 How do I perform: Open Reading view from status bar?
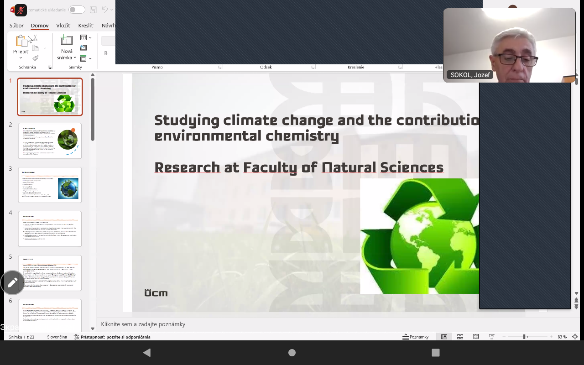pyautogui.click(x=476, y=337)
